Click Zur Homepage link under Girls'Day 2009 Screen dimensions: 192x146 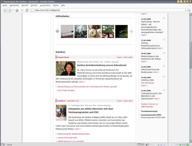click(147, 83)
